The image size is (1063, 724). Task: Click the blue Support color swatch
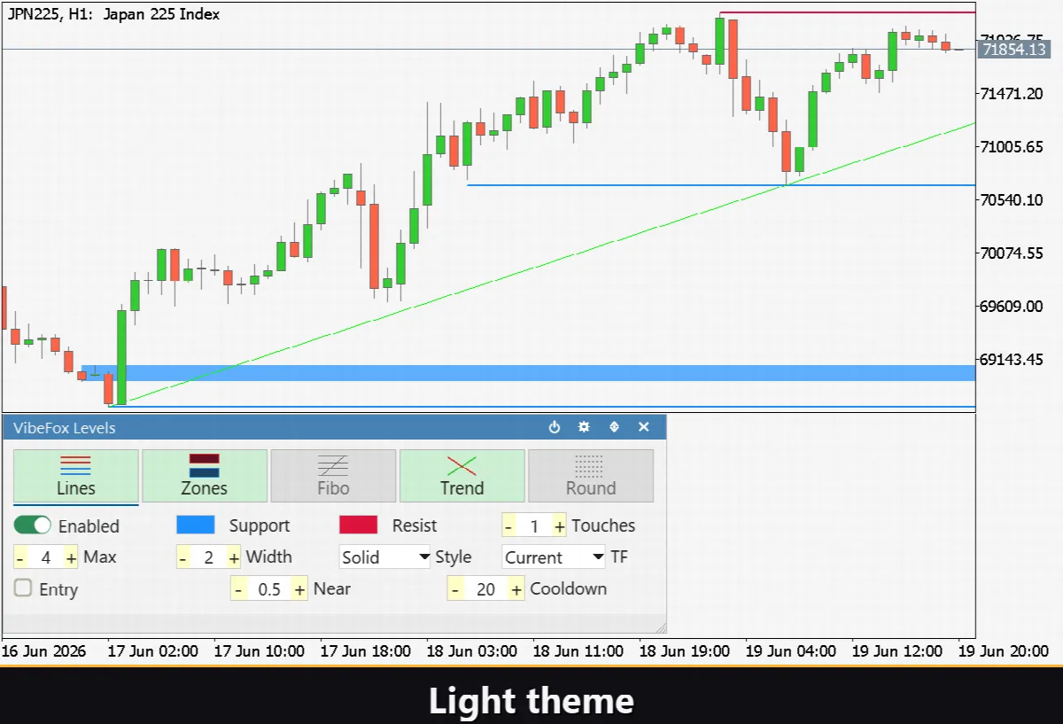coord(196,525)
